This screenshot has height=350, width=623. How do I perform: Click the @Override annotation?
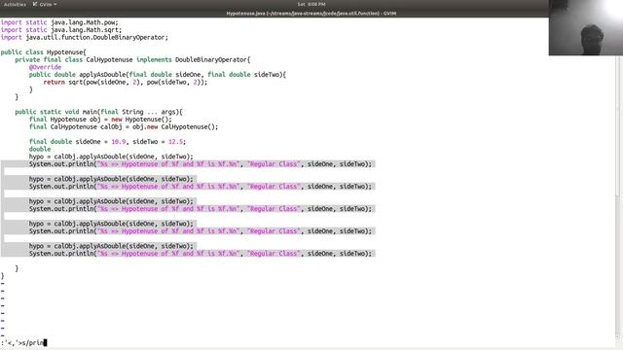46,67
